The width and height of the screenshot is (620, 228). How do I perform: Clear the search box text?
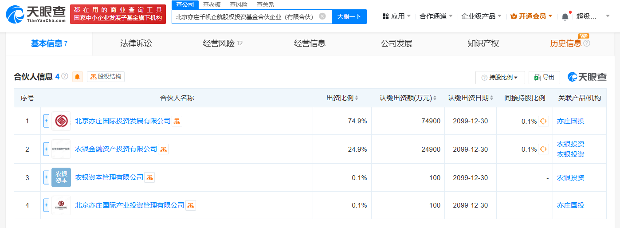[x=322, y=16]
